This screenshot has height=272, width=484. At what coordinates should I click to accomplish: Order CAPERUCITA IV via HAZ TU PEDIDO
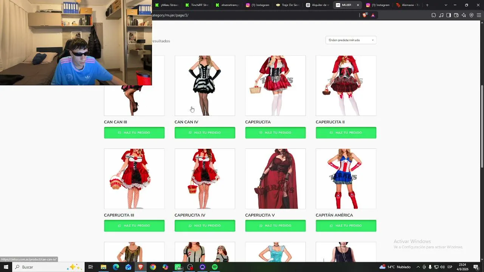click(205, 226)
